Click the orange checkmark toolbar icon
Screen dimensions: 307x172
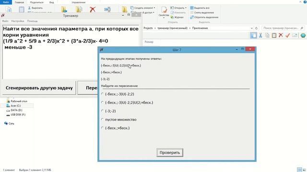[x=288, y=35]
